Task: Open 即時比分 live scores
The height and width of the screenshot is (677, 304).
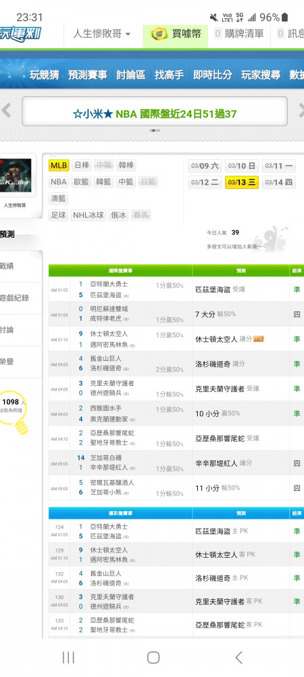Action: click(x=213, y=74)
